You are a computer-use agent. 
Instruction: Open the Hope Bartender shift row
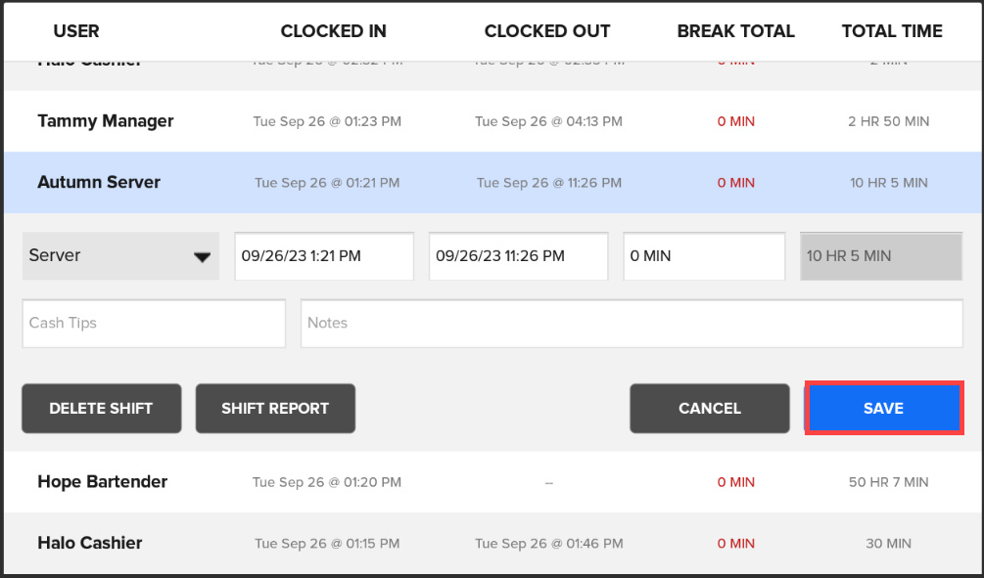pos(102,481)
